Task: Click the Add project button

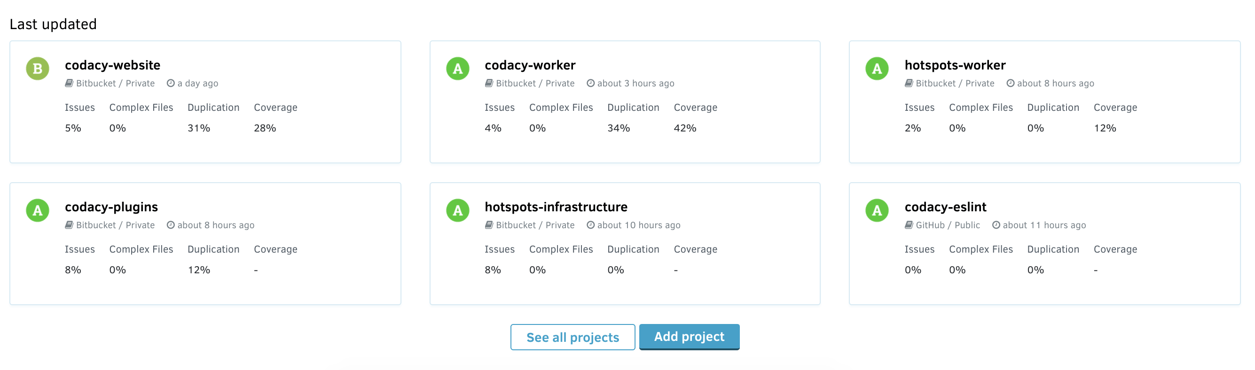Action: click(689, 336)
